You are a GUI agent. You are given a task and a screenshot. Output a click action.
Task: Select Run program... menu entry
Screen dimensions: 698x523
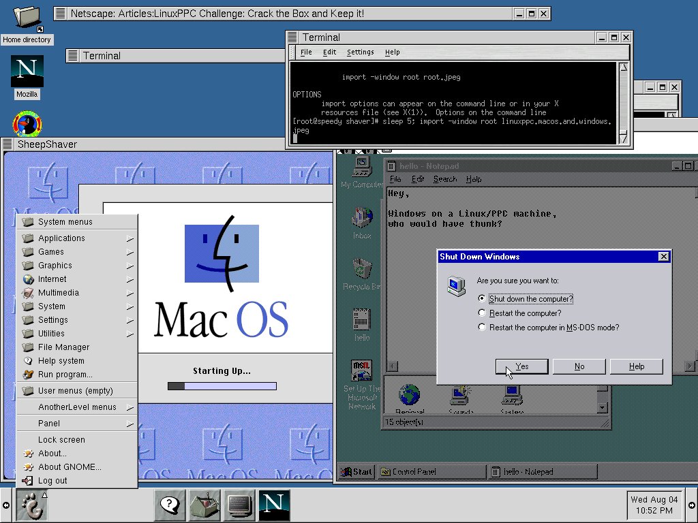78,375
